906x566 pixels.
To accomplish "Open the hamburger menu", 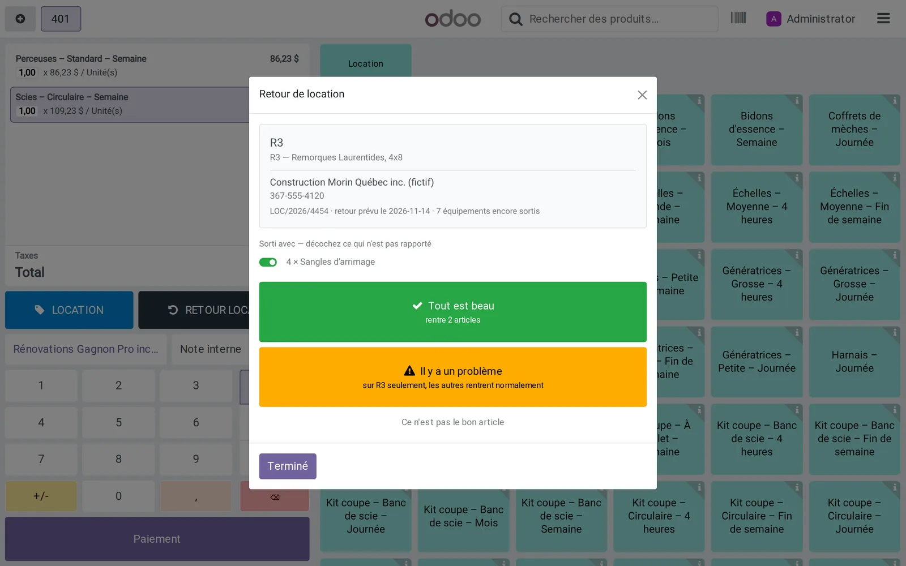I will [x=883, y=19].
